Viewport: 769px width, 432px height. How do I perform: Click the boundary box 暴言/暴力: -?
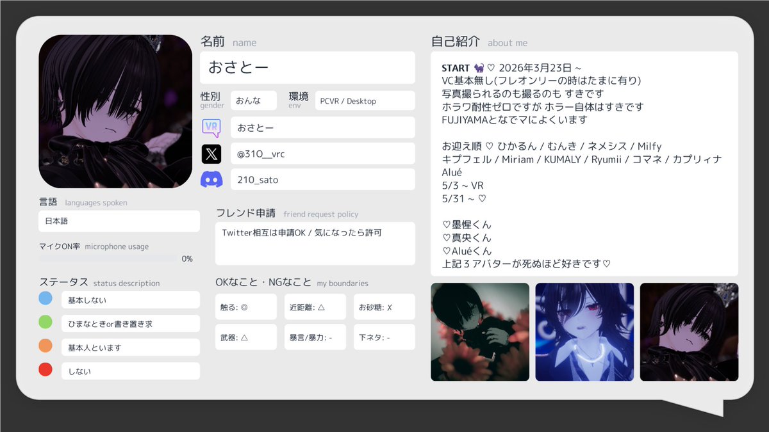point(315,337)
